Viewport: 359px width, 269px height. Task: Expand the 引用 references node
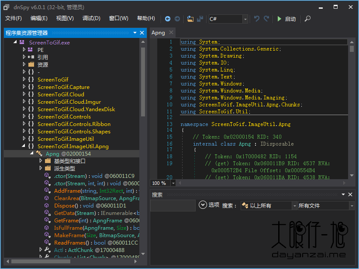pos(24,57)
